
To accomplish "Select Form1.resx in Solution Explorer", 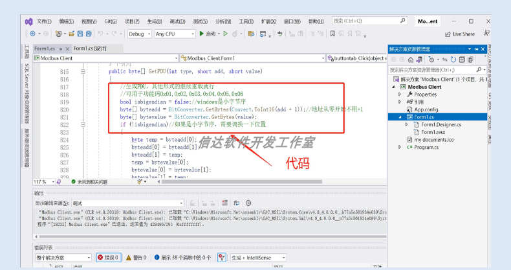I will pyautogui.click(x=433, y=132).
